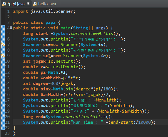
Task: Click the import java.util.Scanner line
Action: [44, 11]
